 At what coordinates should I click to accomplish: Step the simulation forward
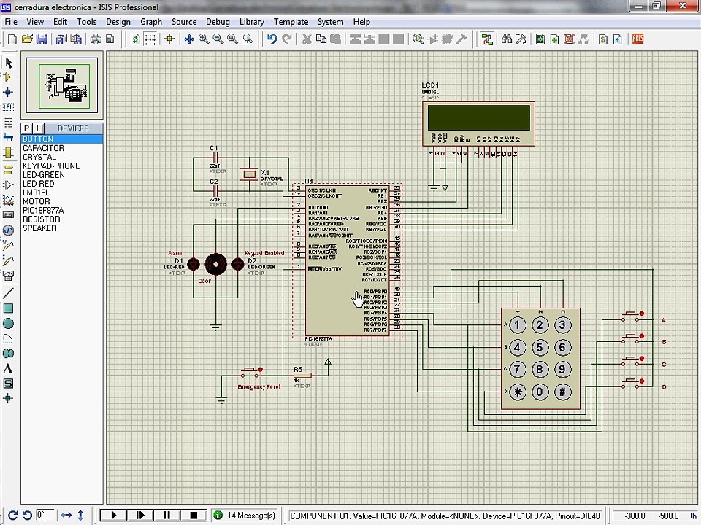[x=140, y=516]
